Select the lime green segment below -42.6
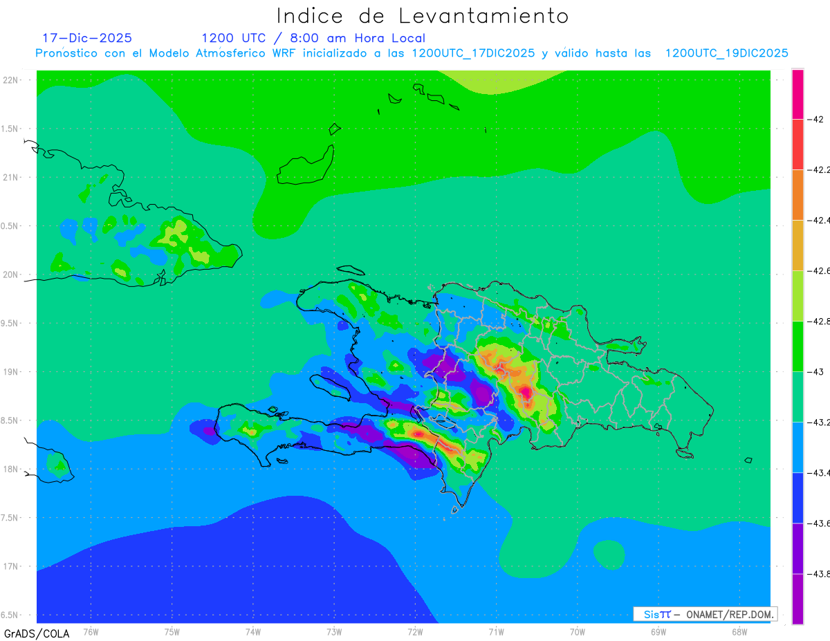The height and width of the screenshot is (641, 830). point(797,295)
